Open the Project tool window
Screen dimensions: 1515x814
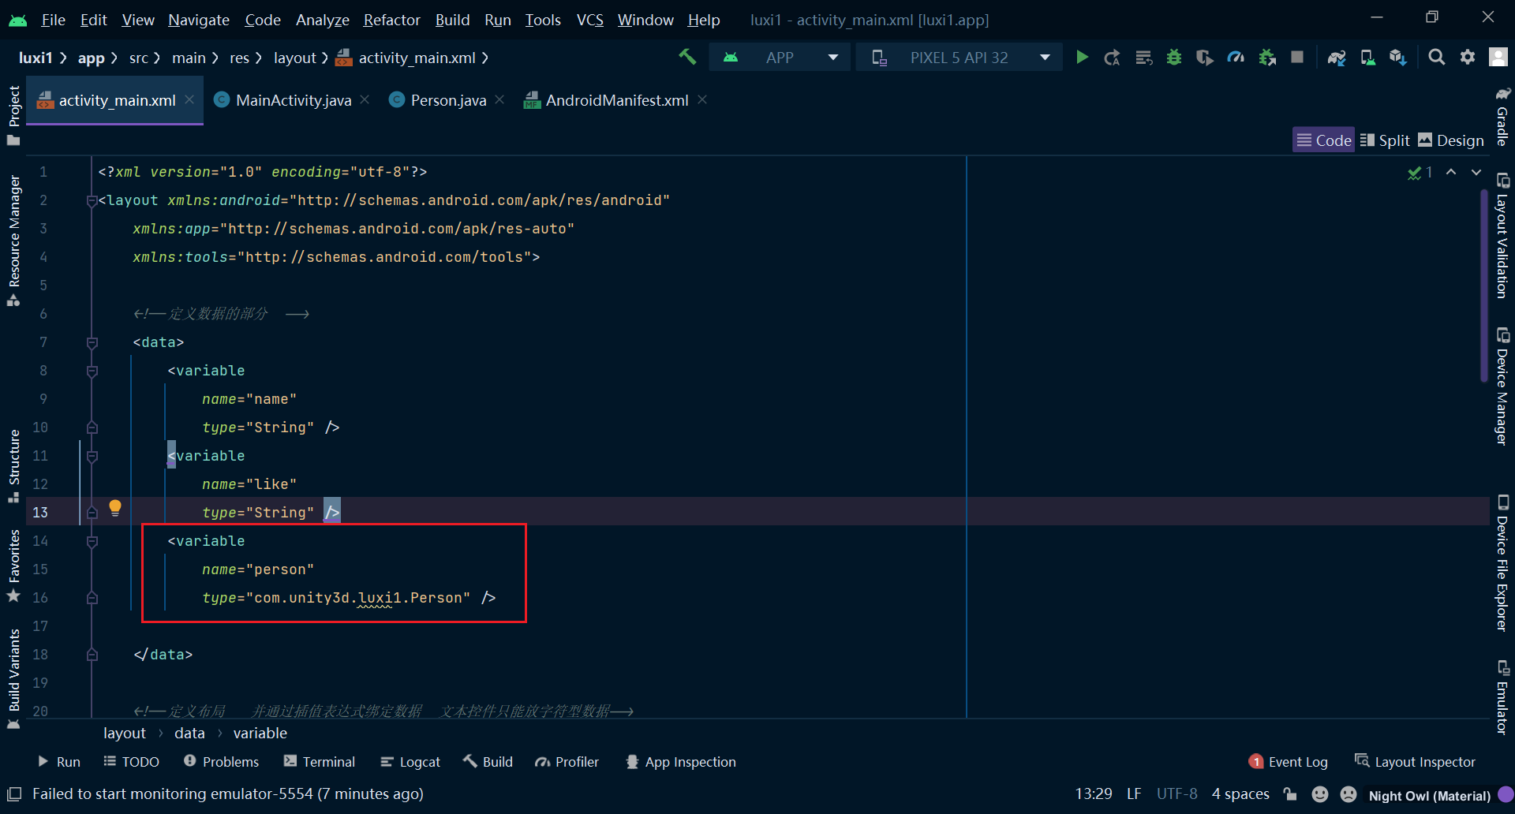point(13,115)
